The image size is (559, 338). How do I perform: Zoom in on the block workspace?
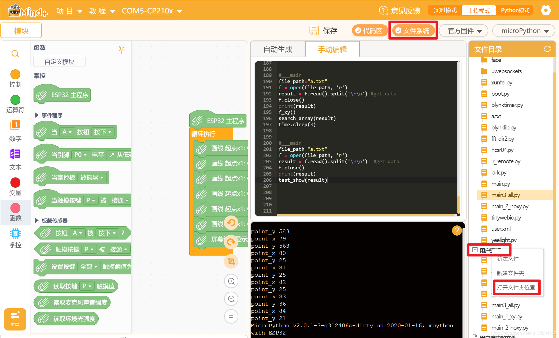click(x=231, y=281)
